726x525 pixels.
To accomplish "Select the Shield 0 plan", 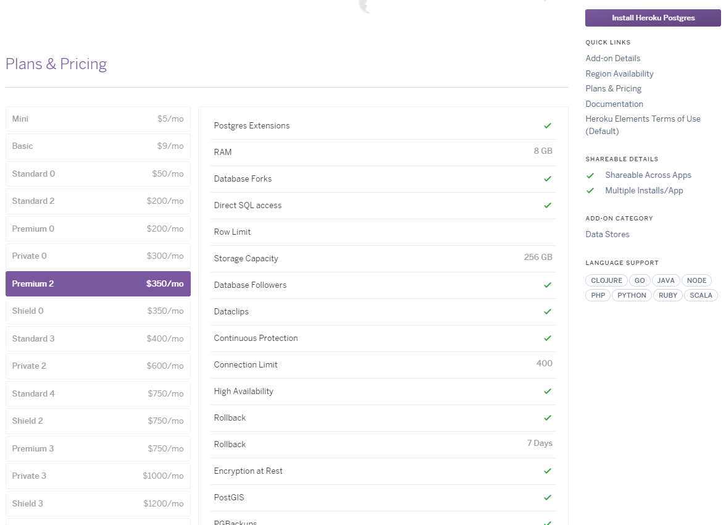I will pyautogui.click(x=98, y=311).
